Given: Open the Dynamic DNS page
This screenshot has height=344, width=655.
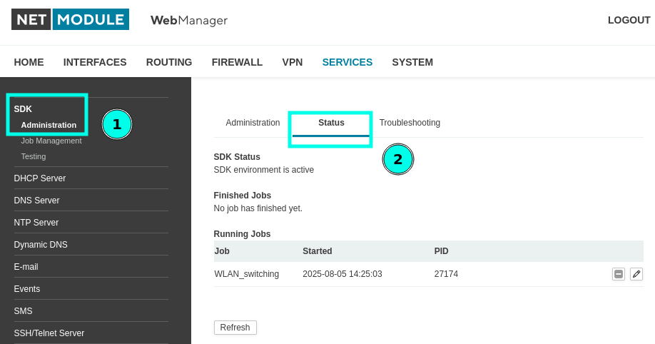Looking at the screenshot, I should point(41,245).
